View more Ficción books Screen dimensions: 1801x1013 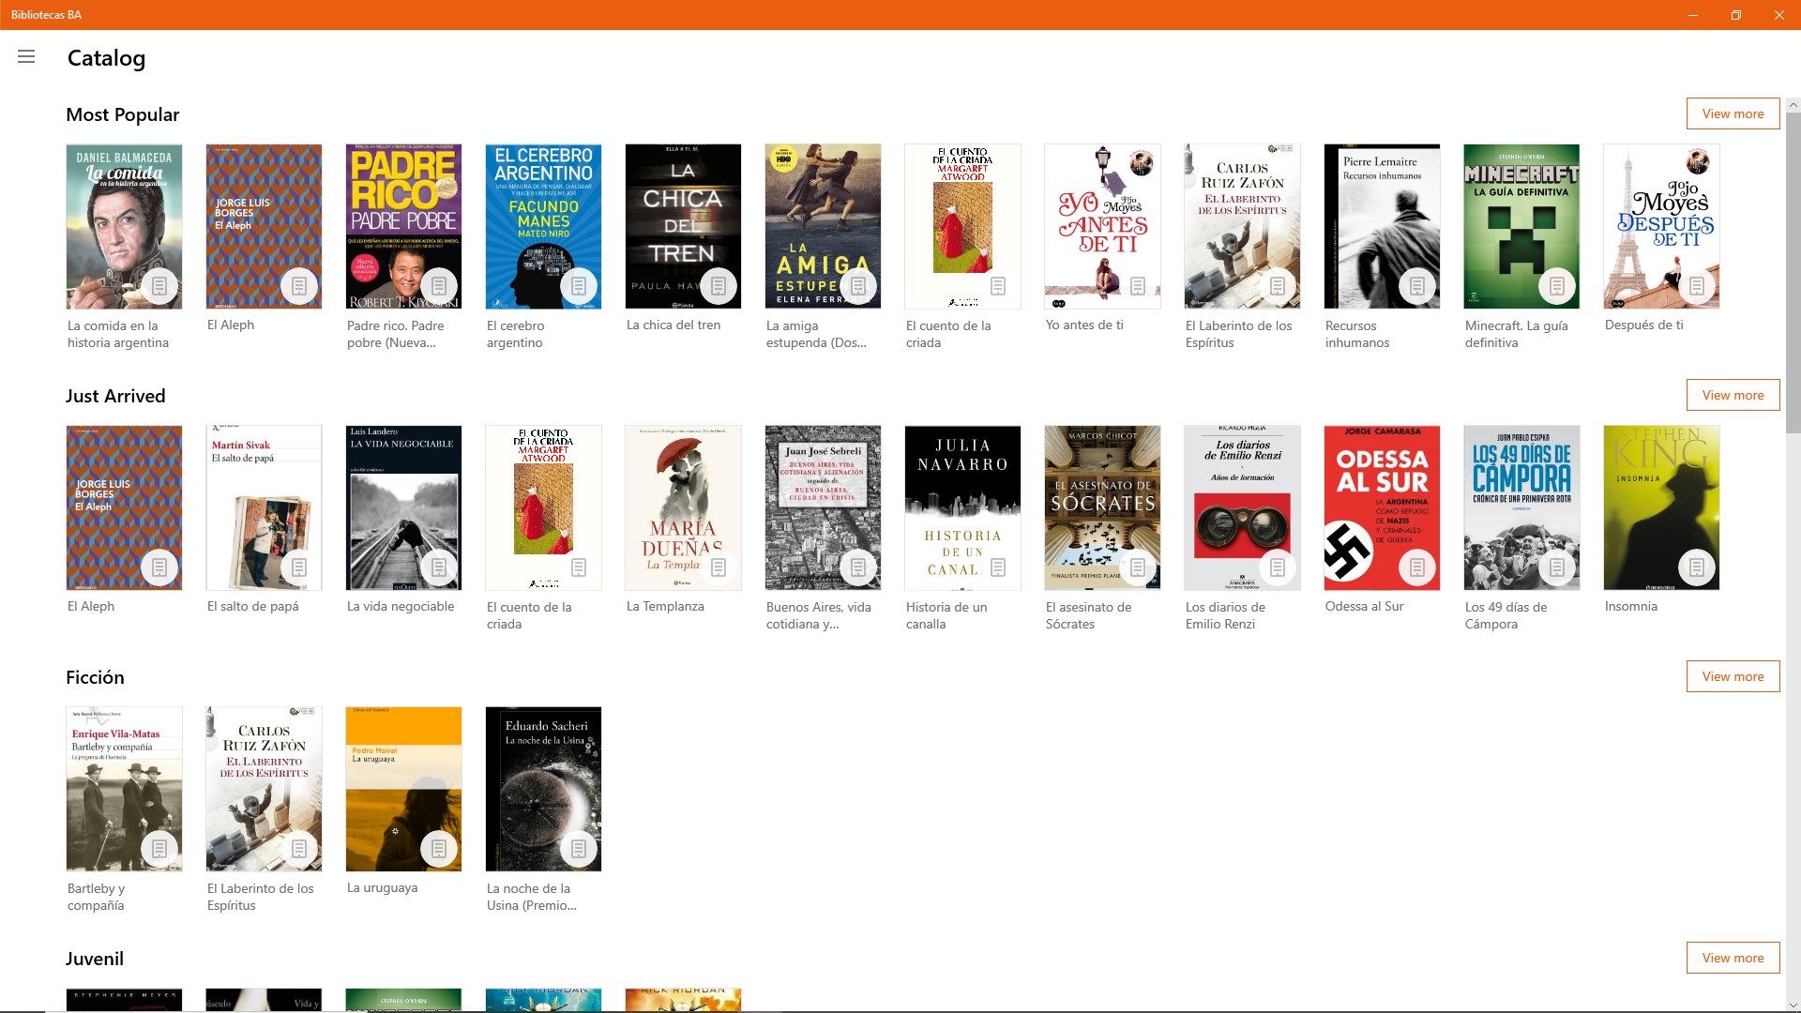click(1733, 676)
